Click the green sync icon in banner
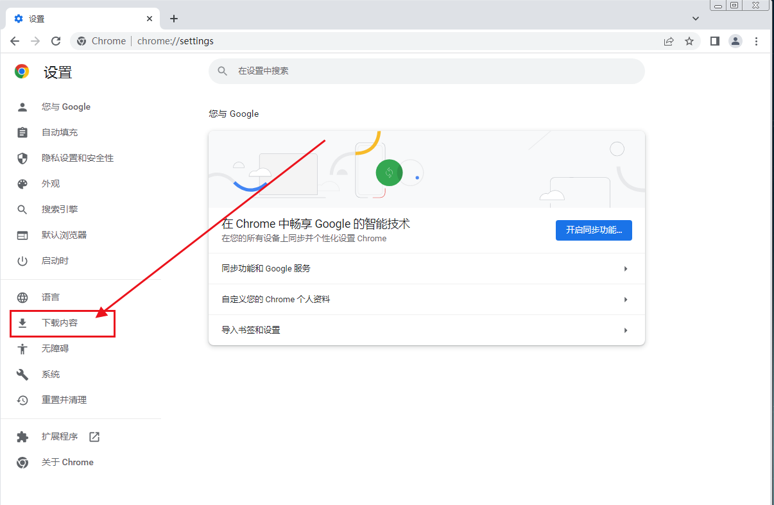774x505 pixels. pyautogui.click(x=389, y=173)
